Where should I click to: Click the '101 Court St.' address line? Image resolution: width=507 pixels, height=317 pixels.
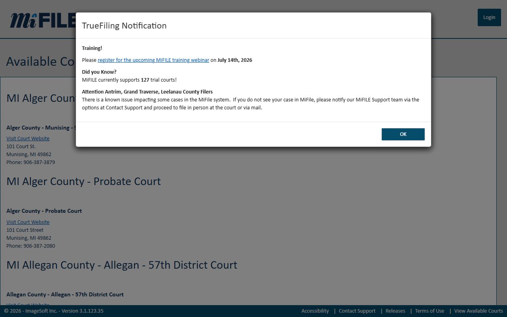coord(21,147)
